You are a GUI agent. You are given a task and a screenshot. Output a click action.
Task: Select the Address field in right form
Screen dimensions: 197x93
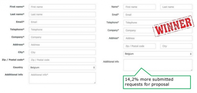click(x=158, y=38)
